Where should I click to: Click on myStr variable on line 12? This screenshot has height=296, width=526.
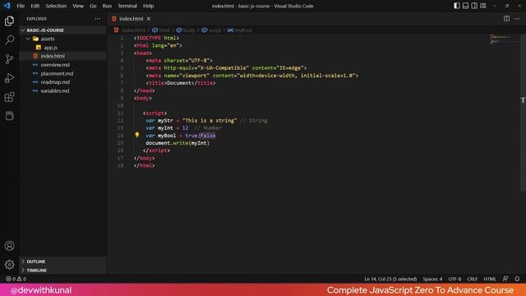165,121
